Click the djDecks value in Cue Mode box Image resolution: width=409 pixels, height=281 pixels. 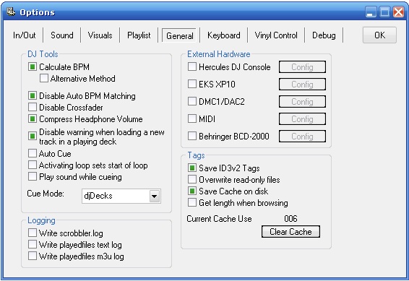(98, 196)
